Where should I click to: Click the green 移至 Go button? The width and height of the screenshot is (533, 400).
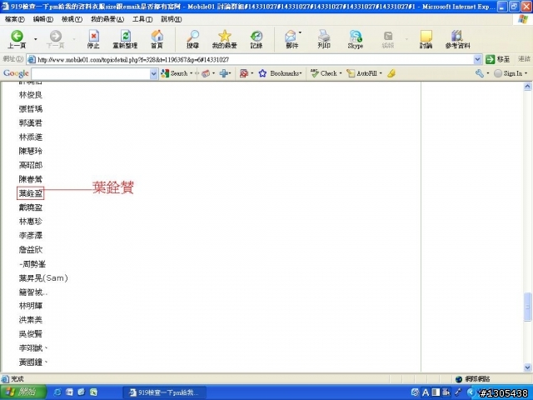coord(498,59)
